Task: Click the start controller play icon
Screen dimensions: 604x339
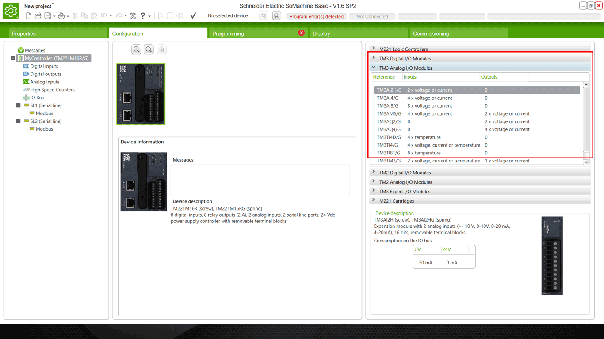Action: point(161,16)
